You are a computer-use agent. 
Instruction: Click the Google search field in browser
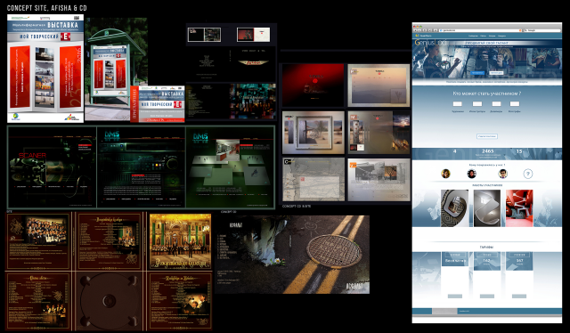tap(541, 30)
